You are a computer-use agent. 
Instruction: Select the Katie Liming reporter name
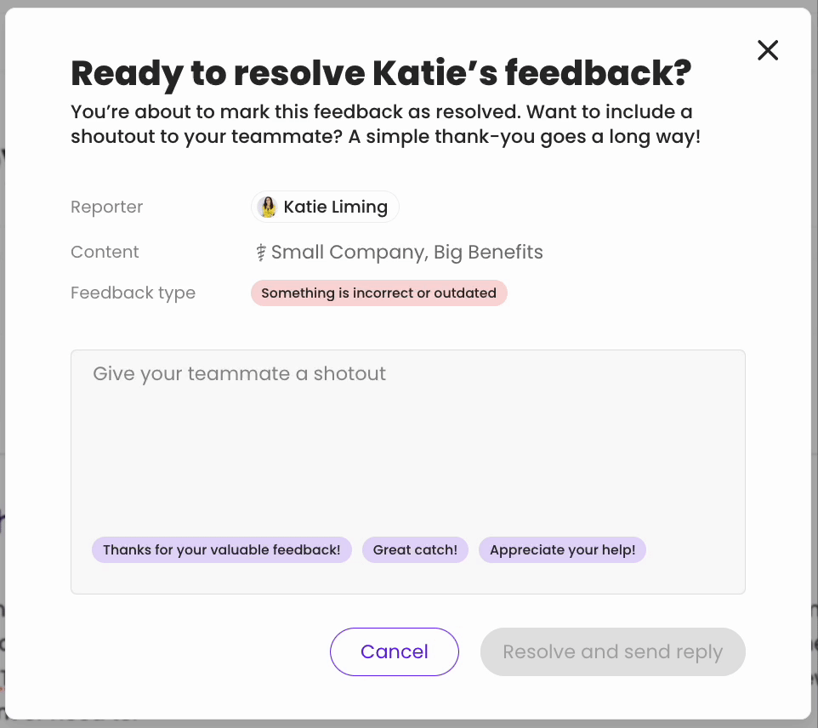click(335, 207)
